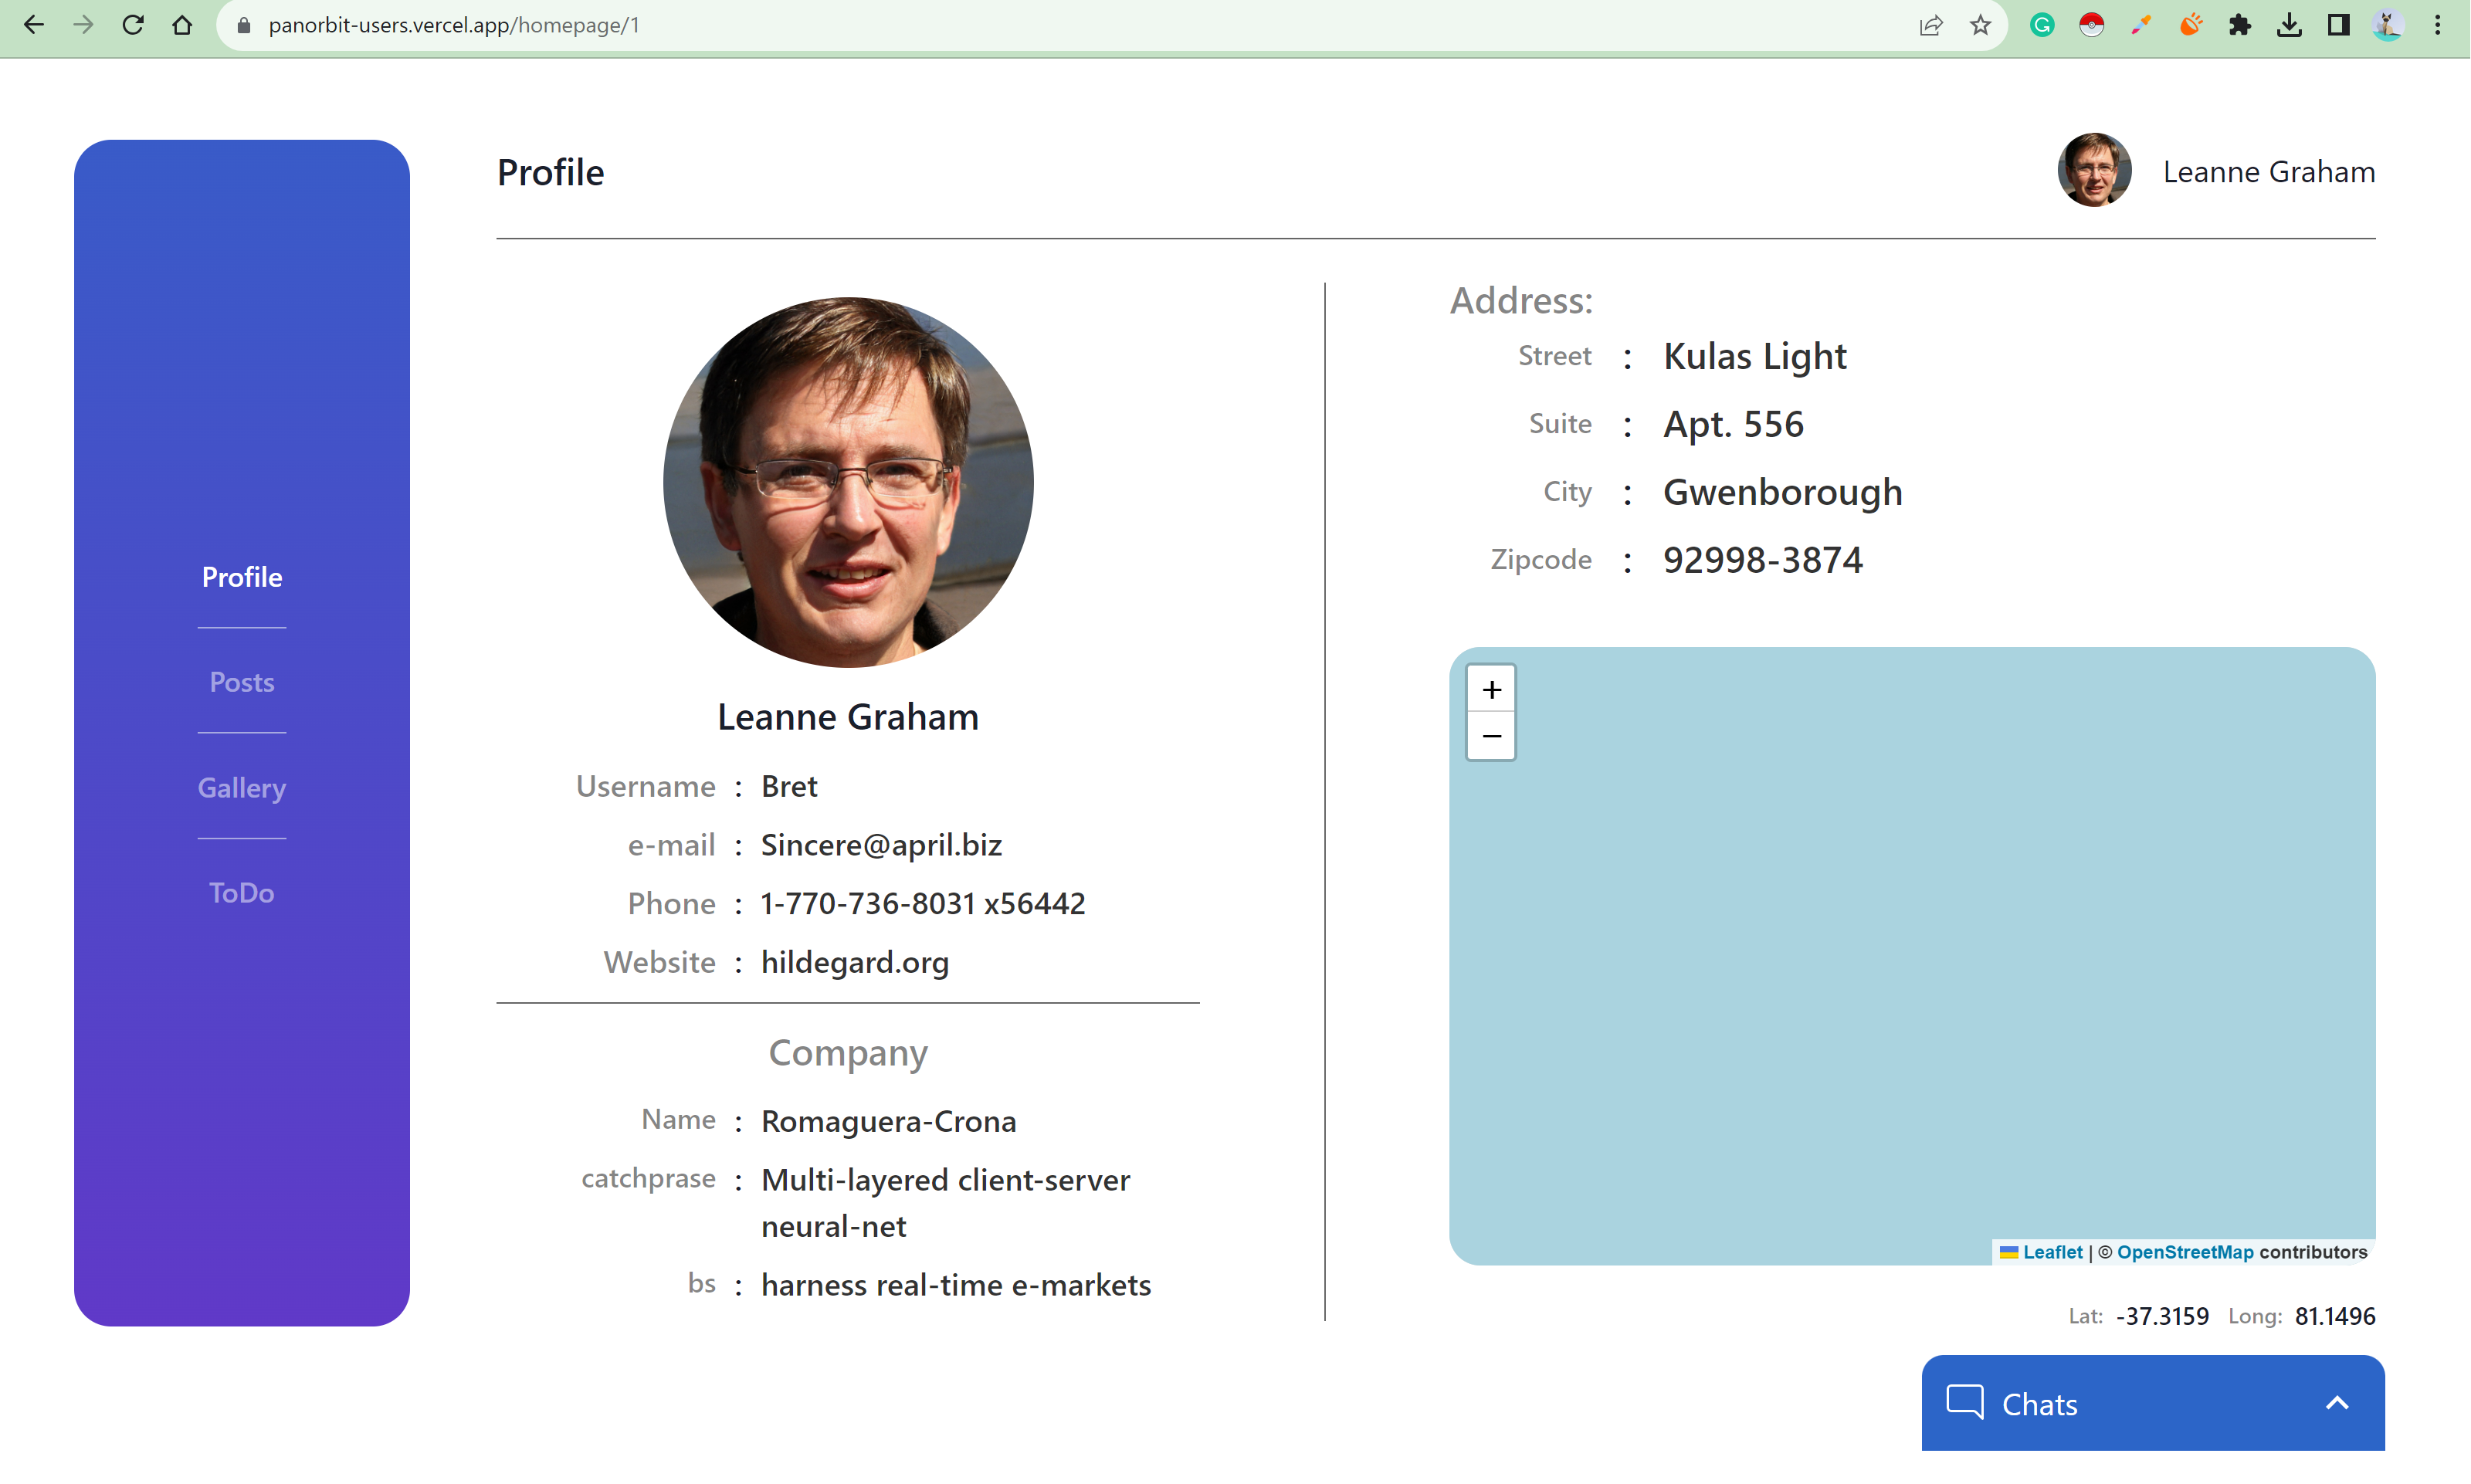Bookmark page with star icon
Screen dimensions: 2471x1484
[1980, 25]
